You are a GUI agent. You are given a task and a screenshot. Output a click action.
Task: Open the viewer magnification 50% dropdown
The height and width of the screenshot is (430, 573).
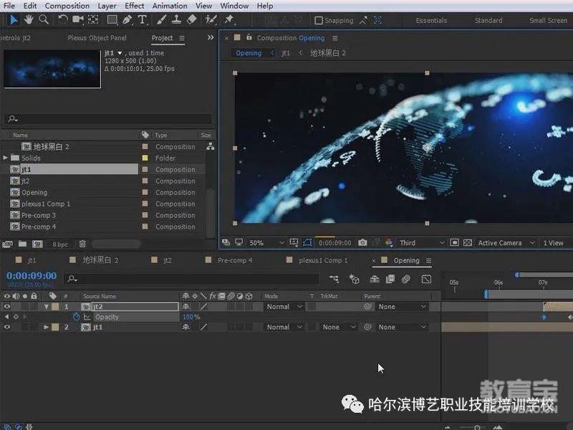pyautogui.click(x=266, y=243)
